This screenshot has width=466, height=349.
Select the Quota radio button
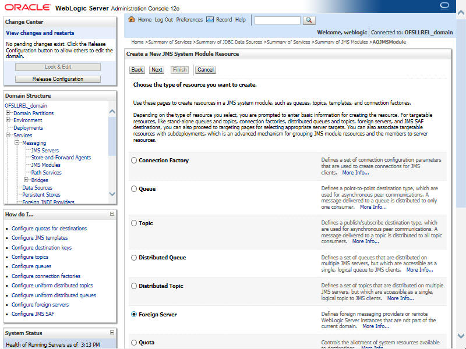(134, 343)
